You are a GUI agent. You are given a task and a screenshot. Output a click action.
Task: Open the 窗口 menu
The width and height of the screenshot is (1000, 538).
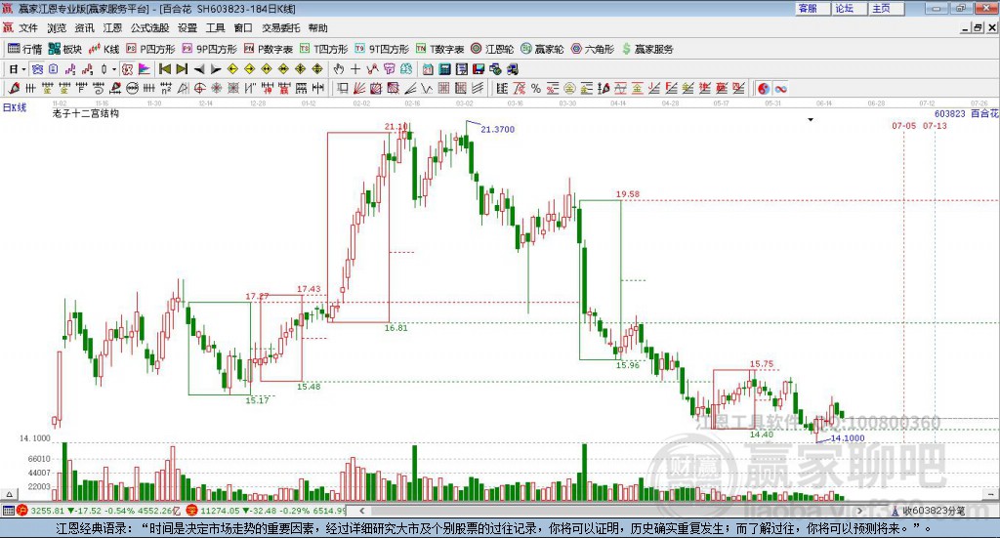tap(243, 28)
